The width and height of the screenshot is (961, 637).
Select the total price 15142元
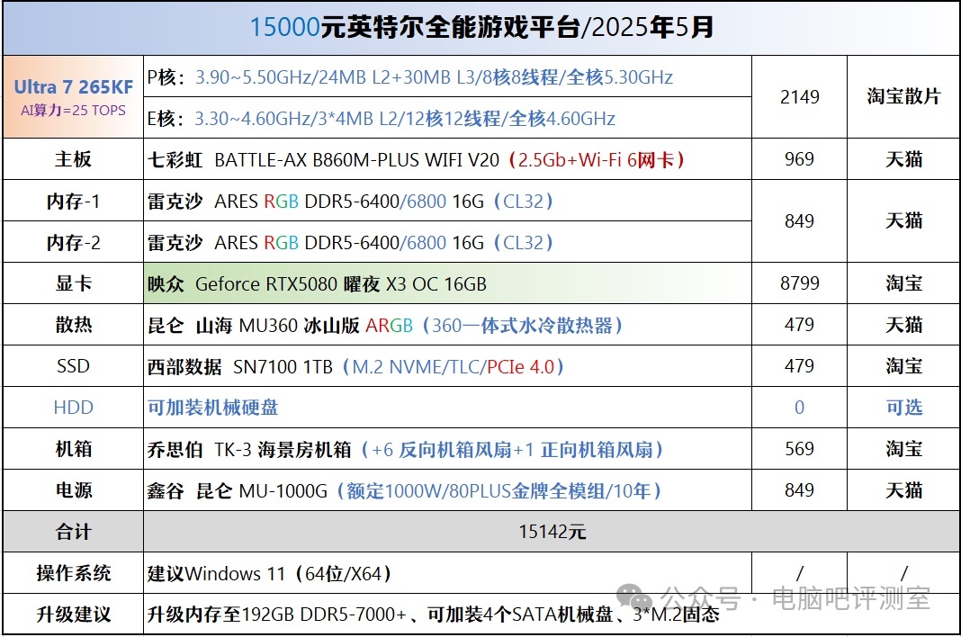point(552,532)
